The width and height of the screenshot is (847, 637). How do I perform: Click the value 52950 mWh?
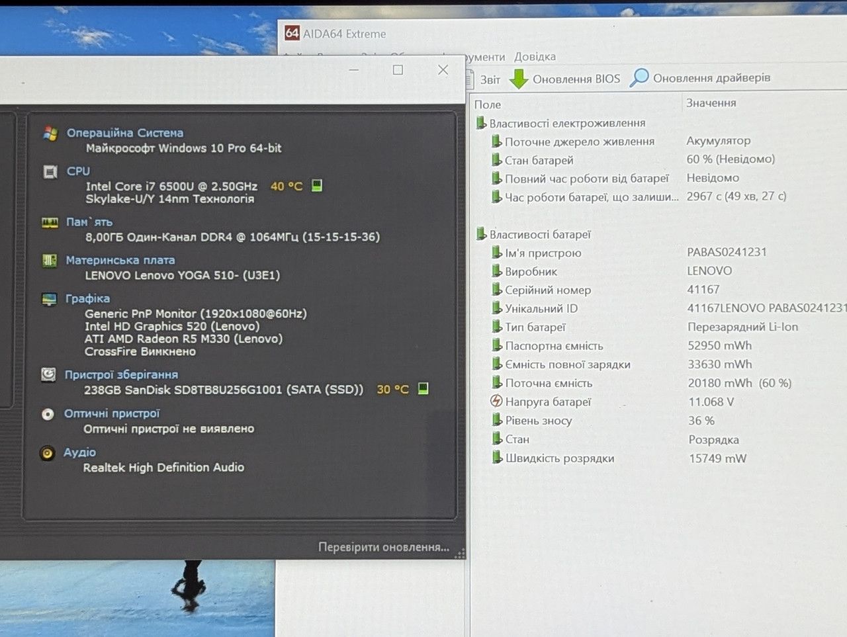click(720, 345)
